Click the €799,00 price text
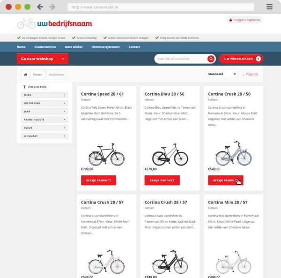 [x=87, y=169]
